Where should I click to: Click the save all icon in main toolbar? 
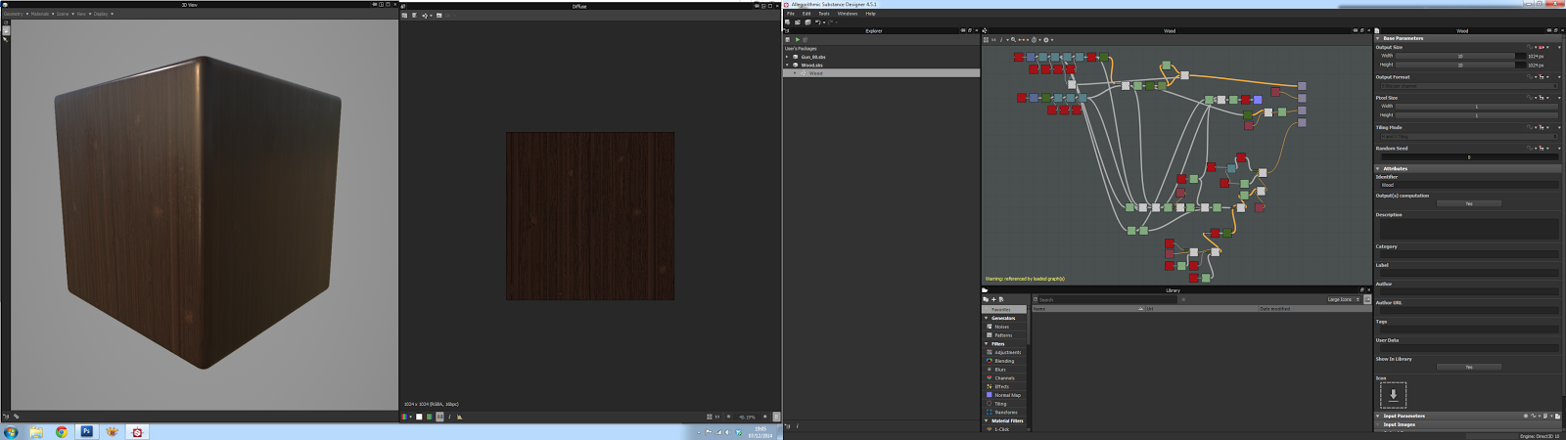click(807, 22)
